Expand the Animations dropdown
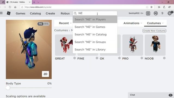The height and width of the screenshot is (98, 174). tap(133, 23)
